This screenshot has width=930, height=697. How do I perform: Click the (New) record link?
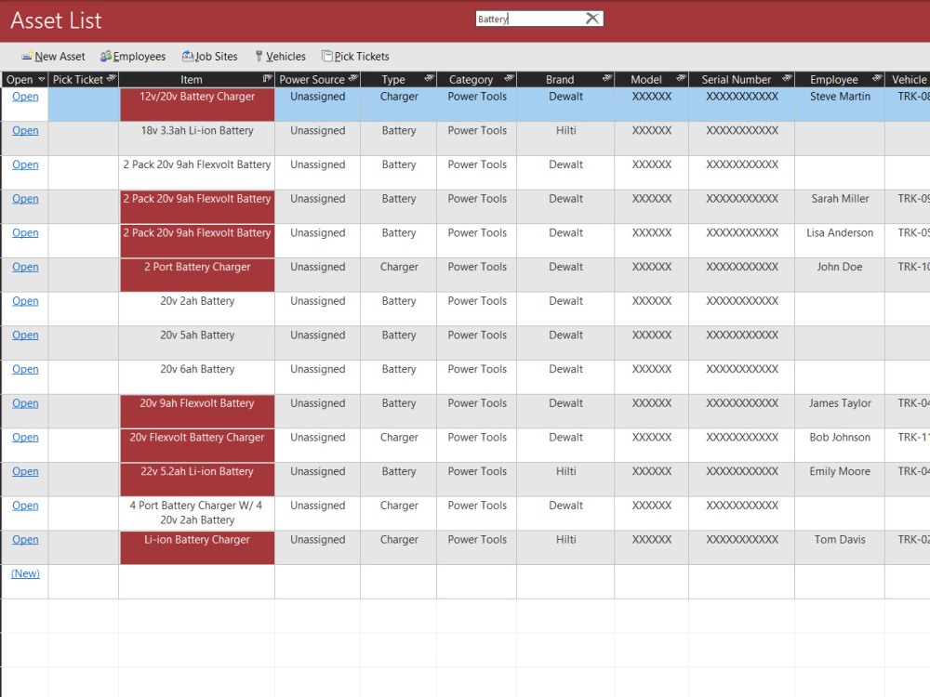pos(25,573)
